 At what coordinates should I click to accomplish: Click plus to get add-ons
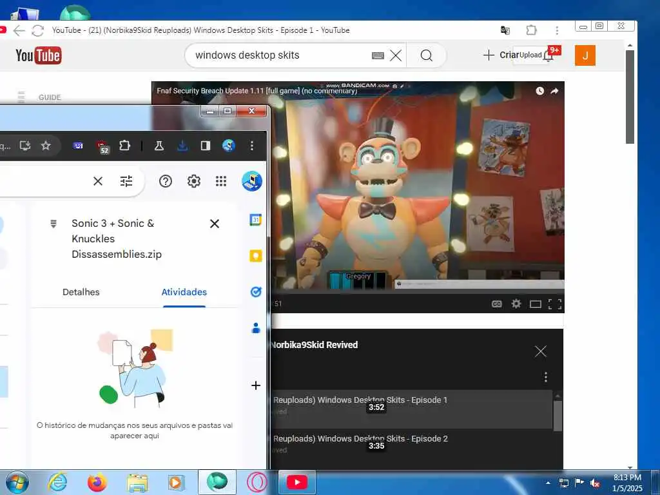255,385
